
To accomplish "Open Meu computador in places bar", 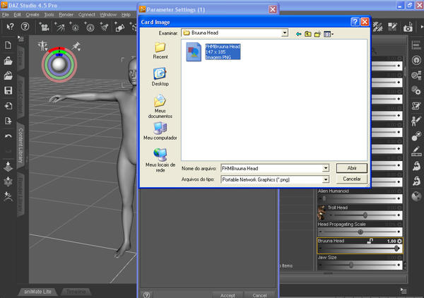I will [160, 131].
